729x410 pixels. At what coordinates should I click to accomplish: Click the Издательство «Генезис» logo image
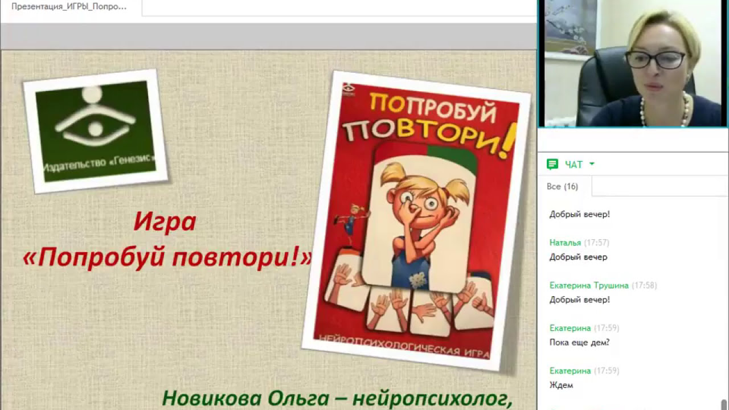click(x=96, y=131)
